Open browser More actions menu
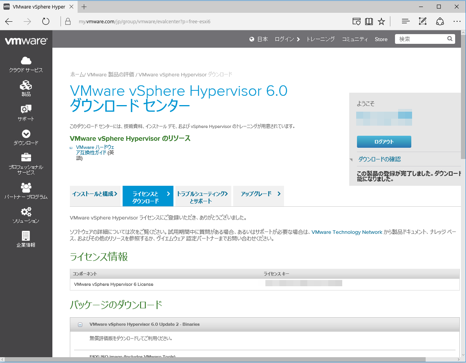This screenshot has width=466, height=363. click(x=457, y=22)
